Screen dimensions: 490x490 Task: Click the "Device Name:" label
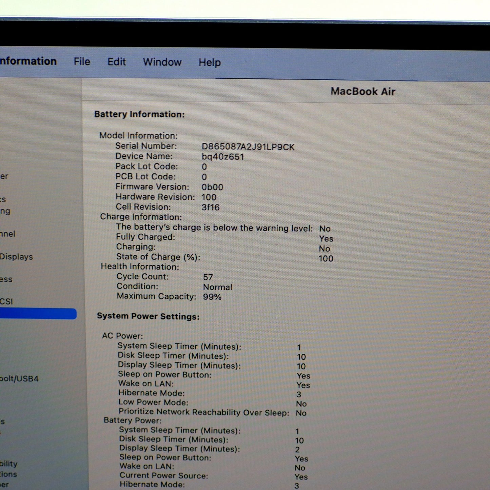[144, 156]
